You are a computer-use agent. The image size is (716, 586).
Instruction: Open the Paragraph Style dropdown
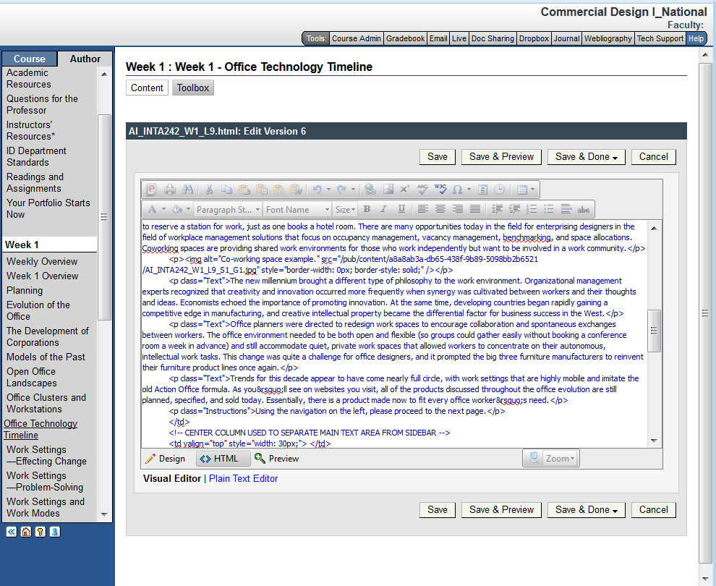(x=228, y=209)
